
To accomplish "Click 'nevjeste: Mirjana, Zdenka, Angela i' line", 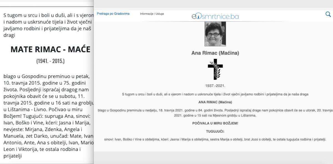I will coord(43,129).
